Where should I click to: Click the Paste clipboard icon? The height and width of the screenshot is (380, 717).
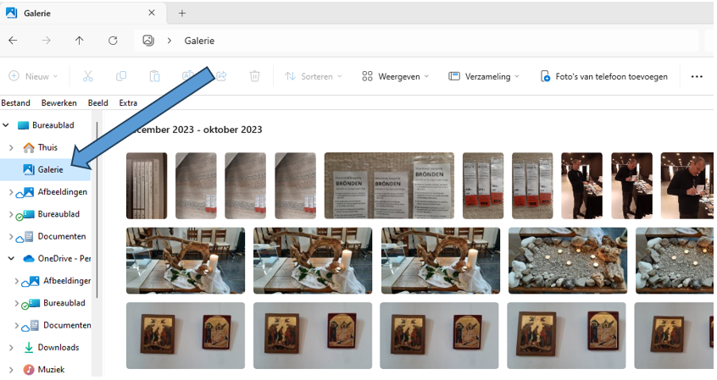coord(154,76)
